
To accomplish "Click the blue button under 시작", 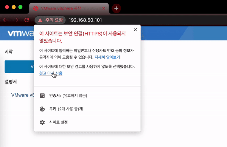I will (x=19, y=67).
